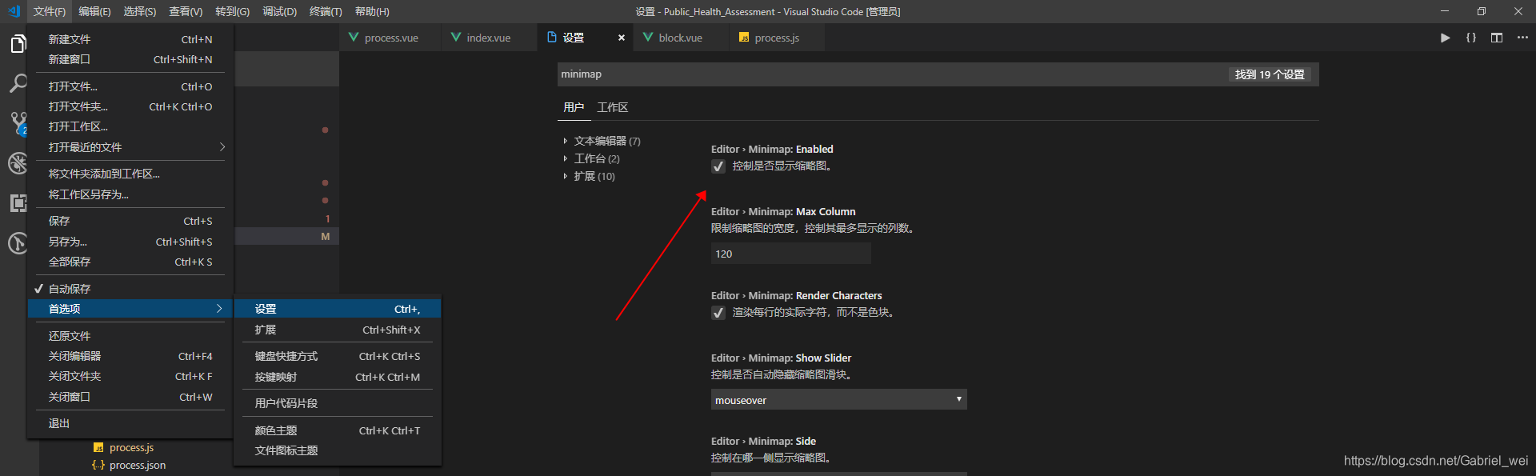Image resolution: width=1536 pixels, height=476 pixels.
Task: Open the 终端(T) menu
Action: 326,11
